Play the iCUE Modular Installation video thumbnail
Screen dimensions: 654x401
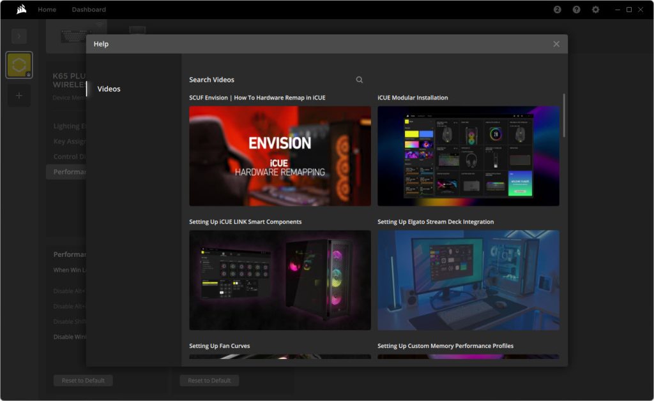click(x=468, y=156)
